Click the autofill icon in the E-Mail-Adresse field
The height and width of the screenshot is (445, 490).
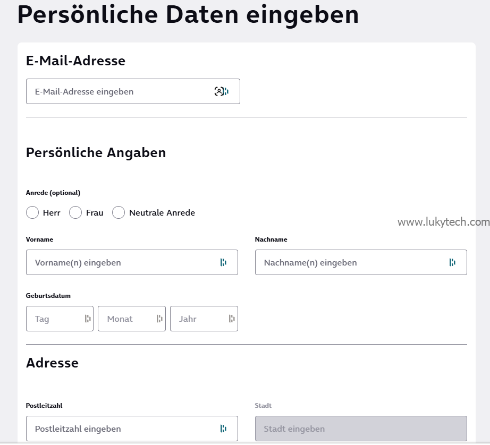tap(222, 91)
